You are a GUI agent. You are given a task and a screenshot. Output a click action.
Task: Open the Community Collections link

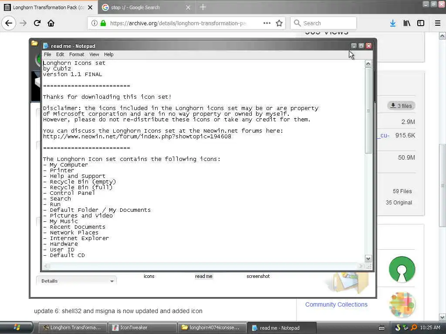coord(336,304)
